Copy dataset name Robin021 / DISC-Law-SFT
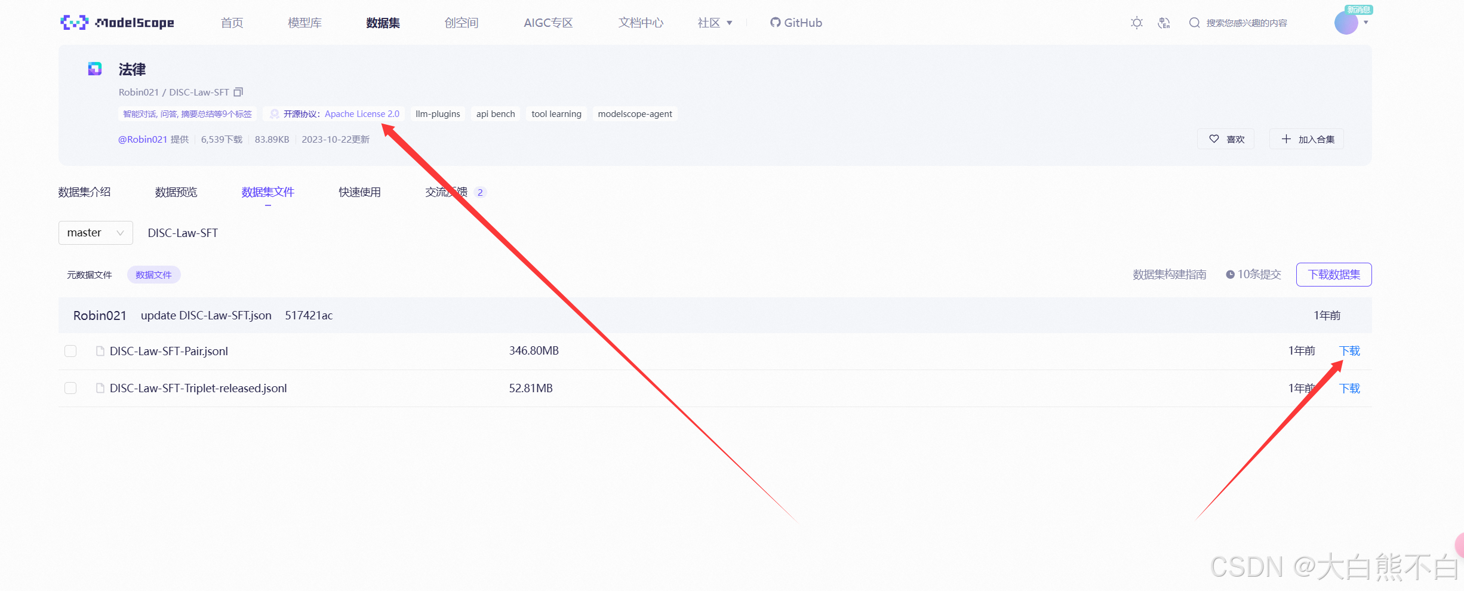The height and width of the screenshot is (591, 1464). click(x=238, y=92)
